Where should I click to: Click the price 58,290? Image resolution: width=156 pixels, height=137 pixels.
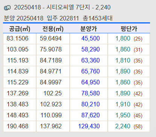(x=90, y=49)
